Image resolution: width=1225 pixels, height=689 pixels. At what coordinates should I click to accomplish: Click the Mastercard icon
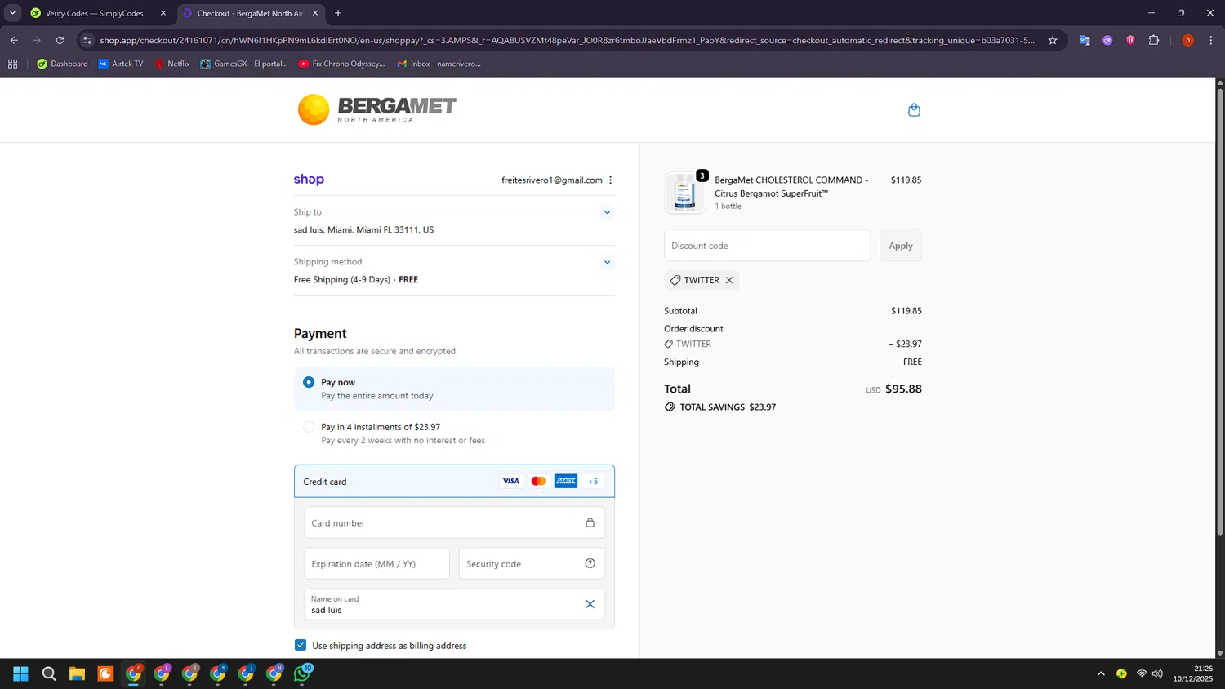[x=538, y=481]
